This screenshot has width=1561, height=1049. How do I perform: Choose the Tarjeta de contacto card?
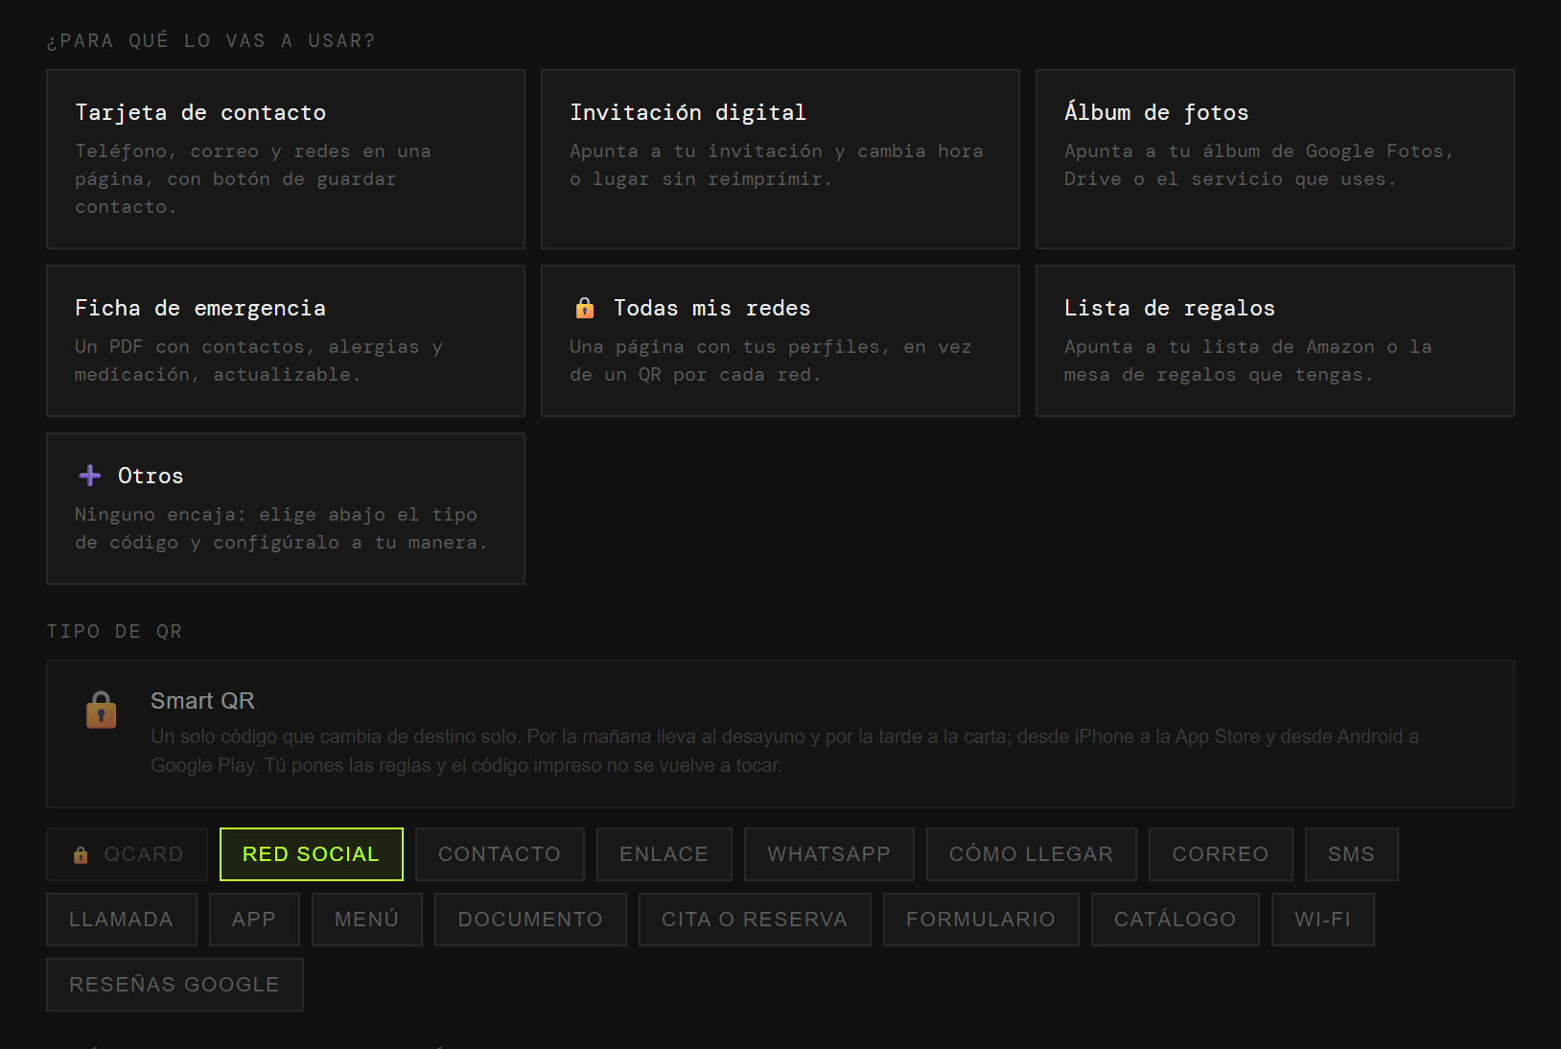pyautogui.click(x=286, y=159)
